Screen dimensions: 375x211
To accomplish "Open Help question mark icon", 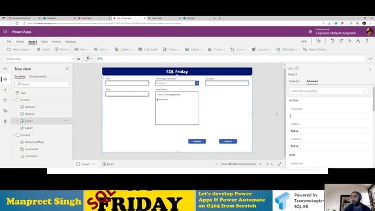I will pos(367,41).
